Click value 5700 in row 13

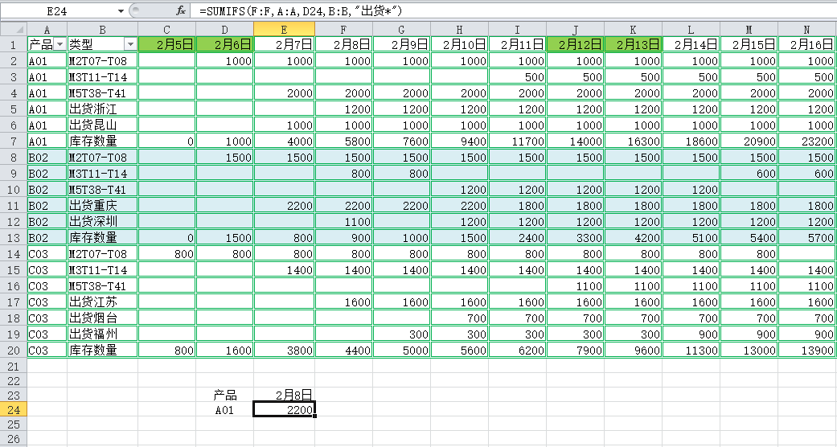click(807, 237)
